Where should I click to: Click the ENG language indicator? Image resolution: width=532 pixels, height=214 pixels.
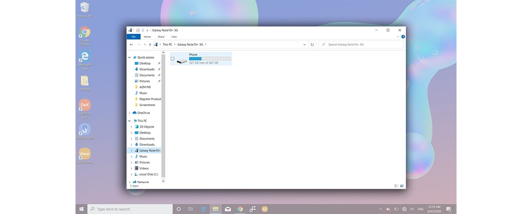point(420,209)
